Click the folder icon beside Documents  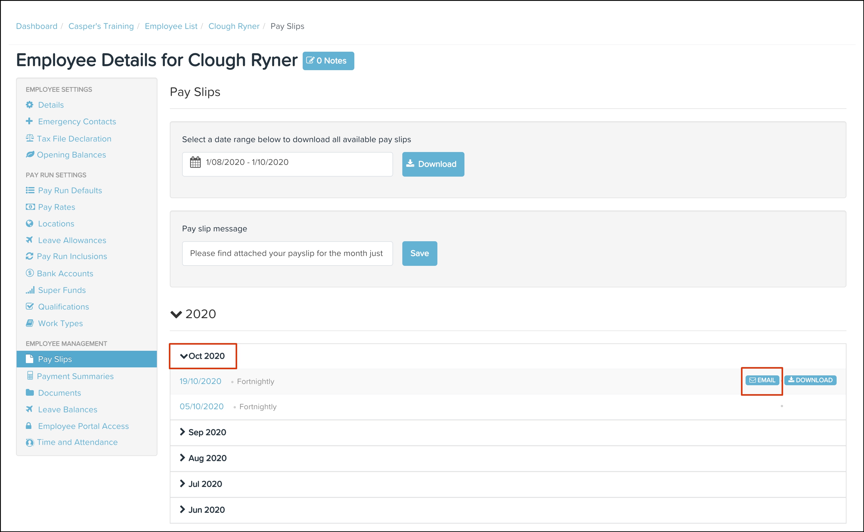tap(30, 393)
